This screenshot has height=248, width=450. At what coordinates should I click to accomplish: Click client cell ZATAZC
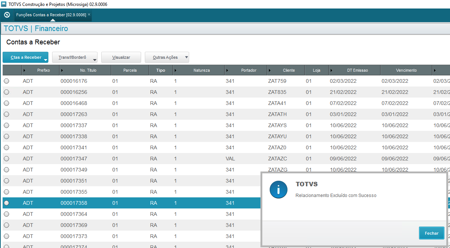coord(277,159)
